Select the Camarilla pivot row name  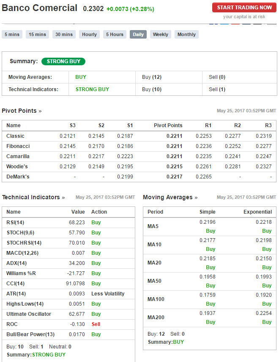pos(18,156)
